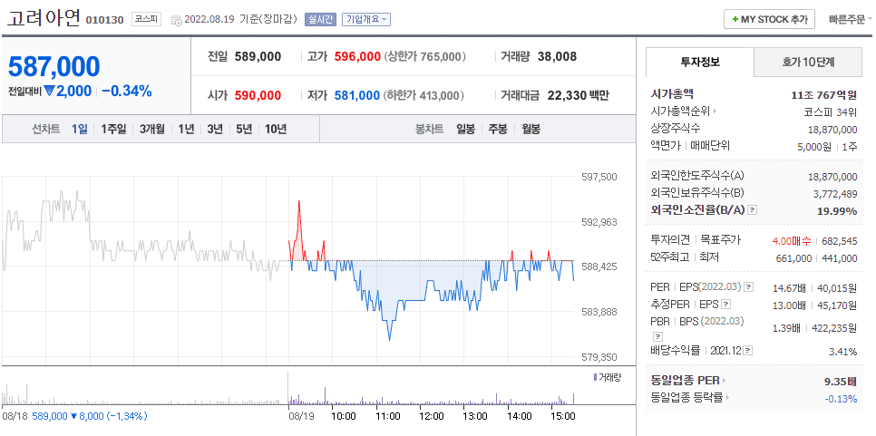Show the 일봉 candlestick chart

(465, 129)
